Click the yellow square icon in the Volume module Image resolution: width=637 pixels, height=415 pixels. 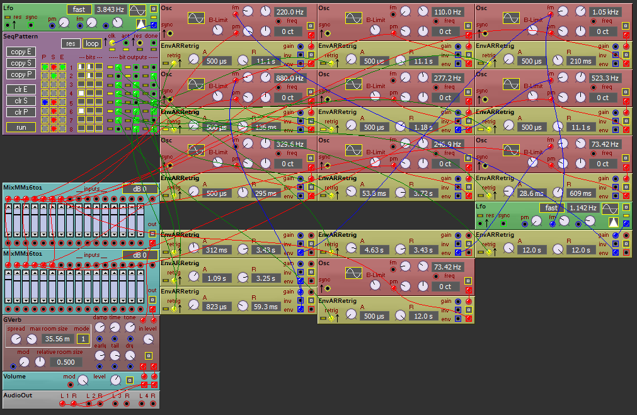[x=130, y=380]
